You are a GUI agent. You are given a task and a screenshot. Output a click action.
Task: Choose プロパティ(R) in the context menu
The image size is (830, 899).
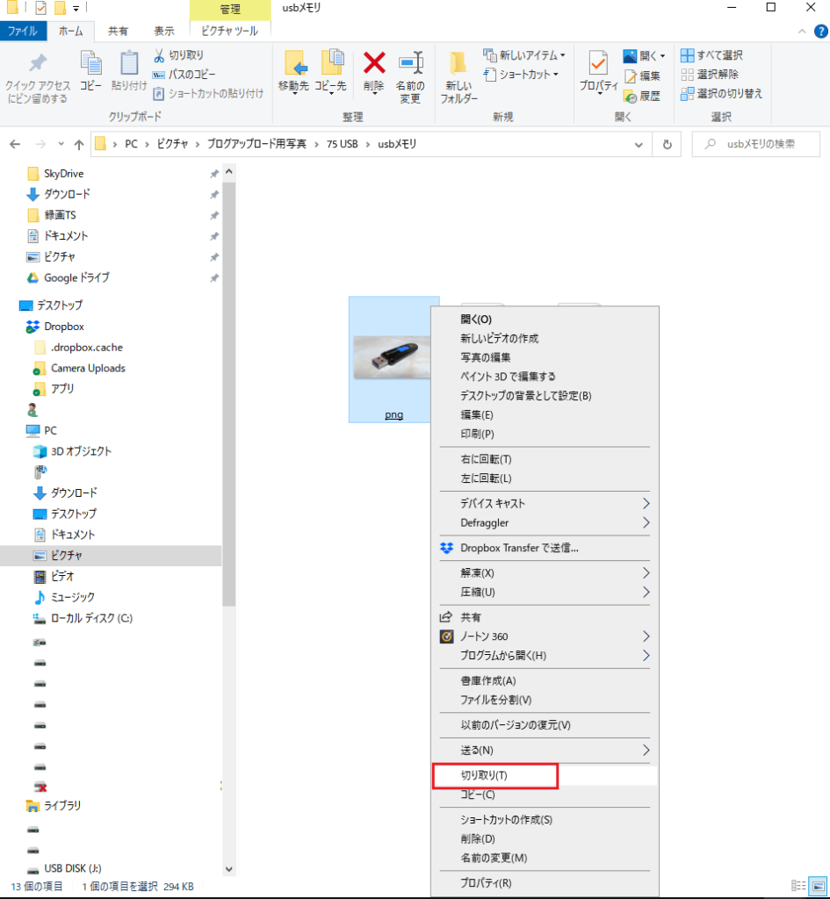pyautogui.click(x=486, y=883)
